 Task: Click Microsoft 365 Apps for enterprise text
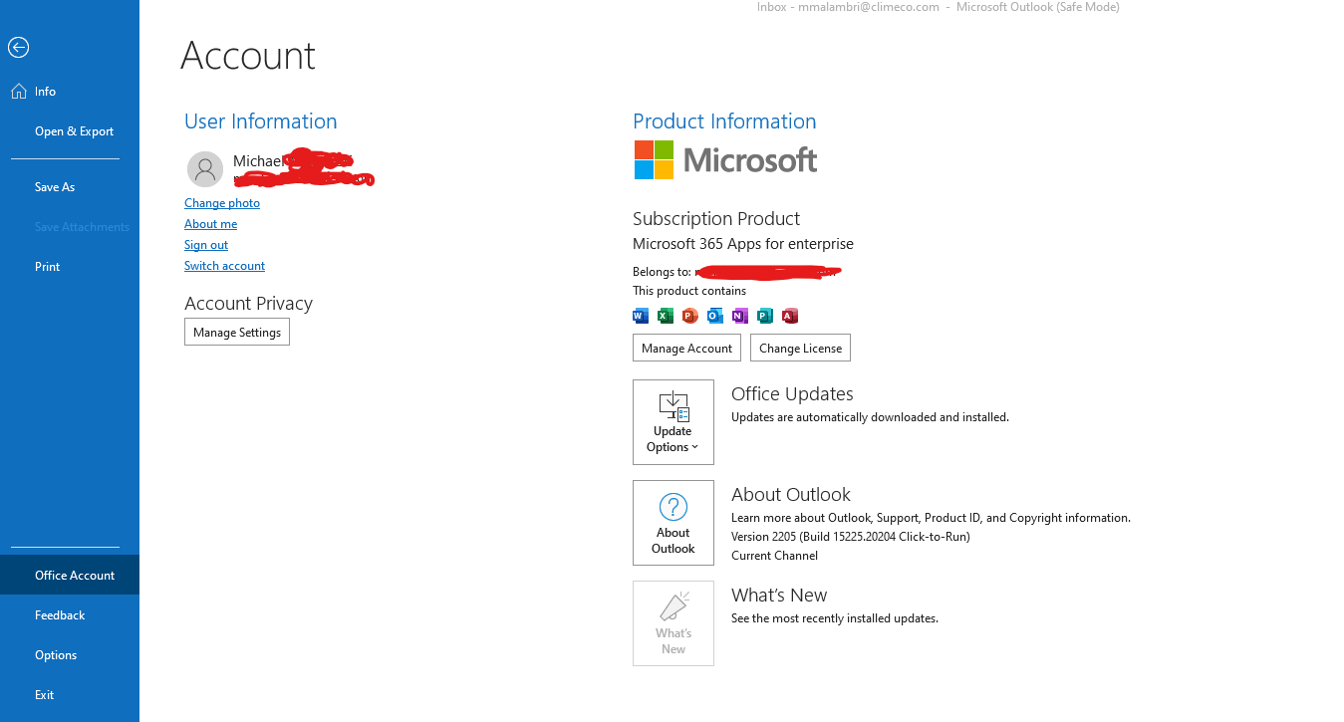(x=743, y=244)
